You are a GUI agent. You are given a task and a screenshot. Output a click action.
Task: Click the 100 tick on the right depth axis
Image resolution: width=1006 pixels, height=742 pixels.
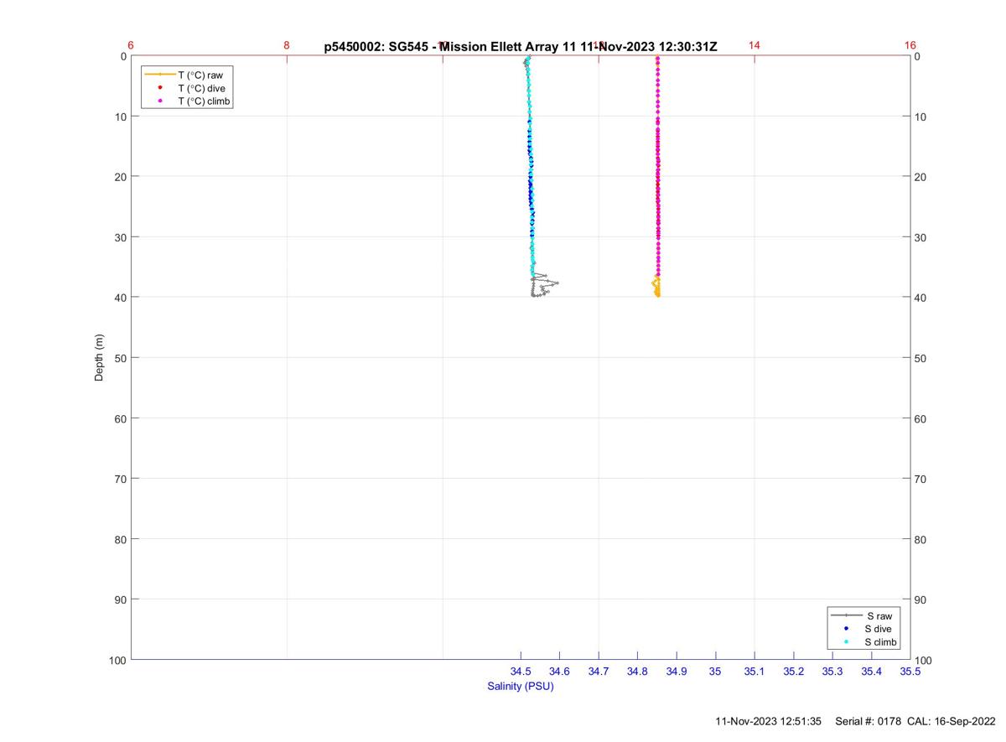pyautogui.click(x=923, y=662)
